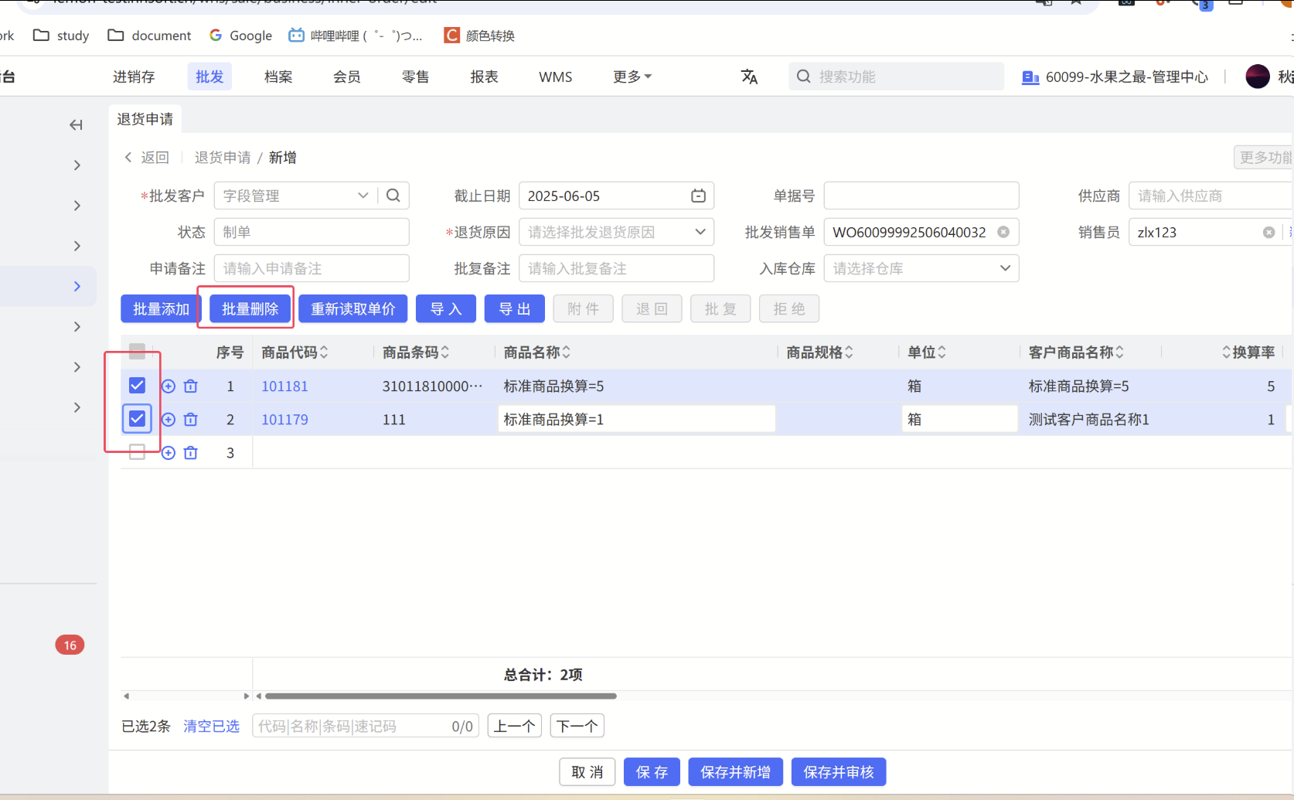This screenshot has height=800, width=1294.
Task: Click the 保存 button
Action: pos(652,772)
